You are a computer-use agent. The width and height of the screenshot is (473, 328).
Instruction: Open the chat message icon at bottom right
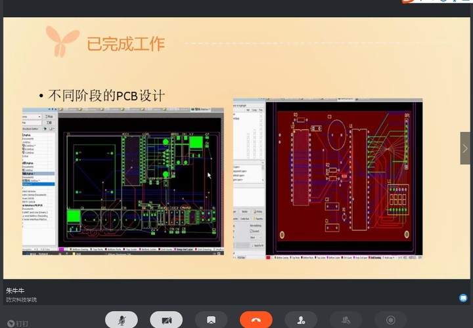tap(463, 298)
